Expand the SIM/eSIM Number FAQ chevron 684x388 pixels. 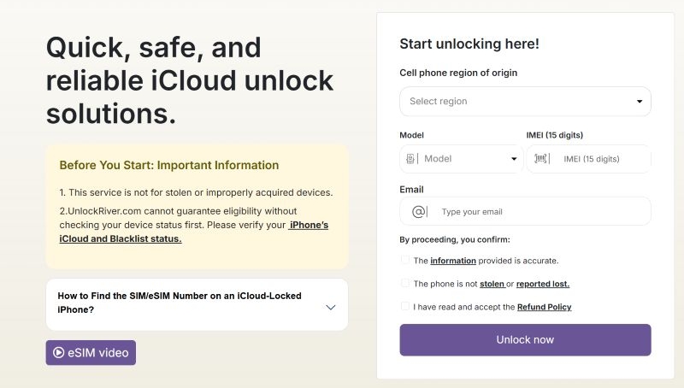[331, 307]
